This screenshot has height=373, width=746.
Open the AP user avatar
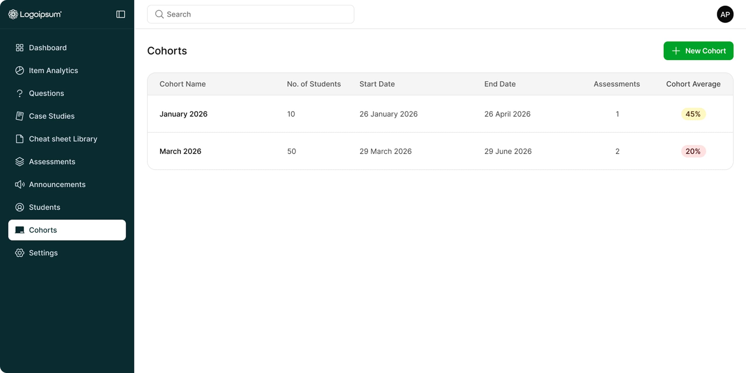725,14
